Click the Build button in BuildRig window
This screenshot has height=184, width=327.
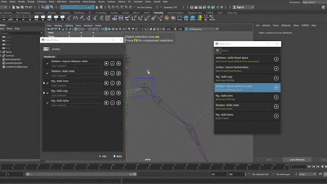pyautogui.click(x=118, y=156)
